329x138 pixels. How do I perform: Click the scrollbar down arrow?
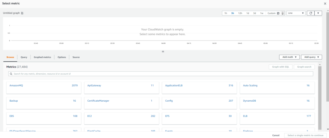(328, 129)
